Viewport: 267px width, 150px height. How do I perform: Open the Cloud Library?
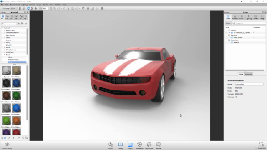coord(7,145)
